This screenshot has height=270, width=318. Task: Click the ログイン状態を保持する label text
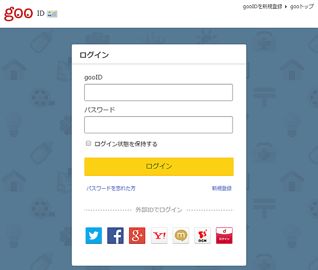click(x=126, y=144)
